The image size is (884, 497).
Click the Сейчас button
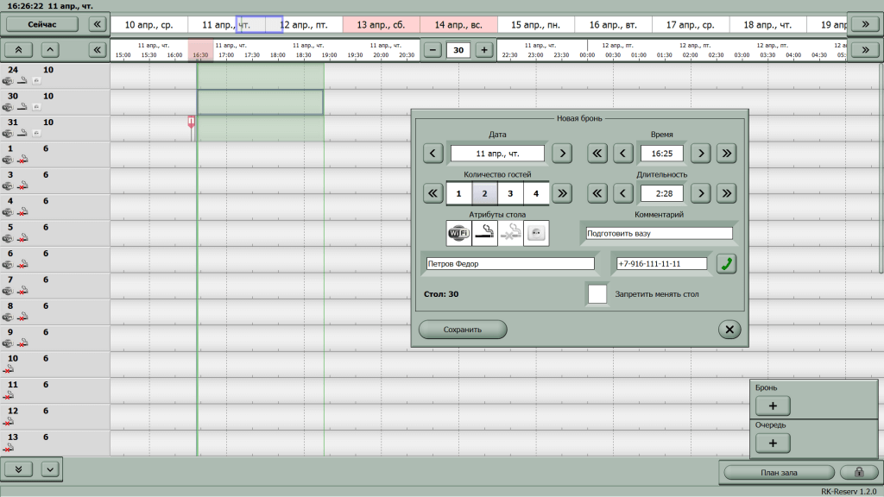(x=41, y=24)
